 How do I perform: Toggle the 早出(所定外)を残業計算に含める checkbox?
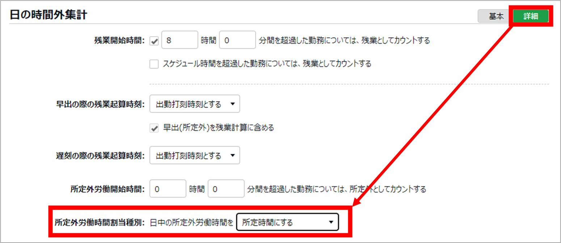[155, 128]
